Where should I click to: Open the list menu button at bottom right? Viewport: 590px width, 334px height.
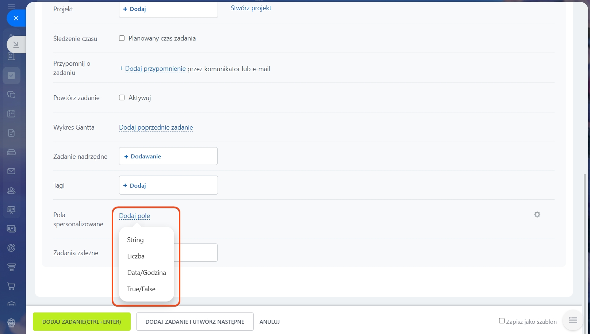573,320
